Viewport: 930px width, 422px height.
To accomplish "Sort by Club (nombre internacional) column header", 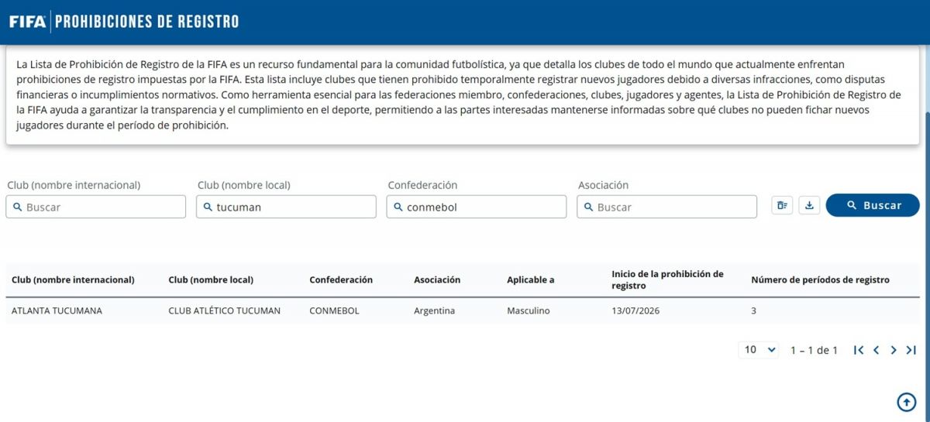I will [73, 280].
